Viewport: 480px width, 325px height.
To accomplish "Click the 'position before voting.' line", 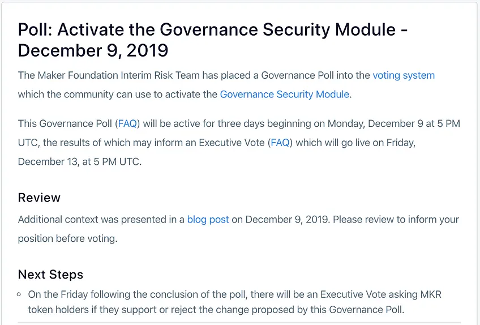I will [68, 238].
